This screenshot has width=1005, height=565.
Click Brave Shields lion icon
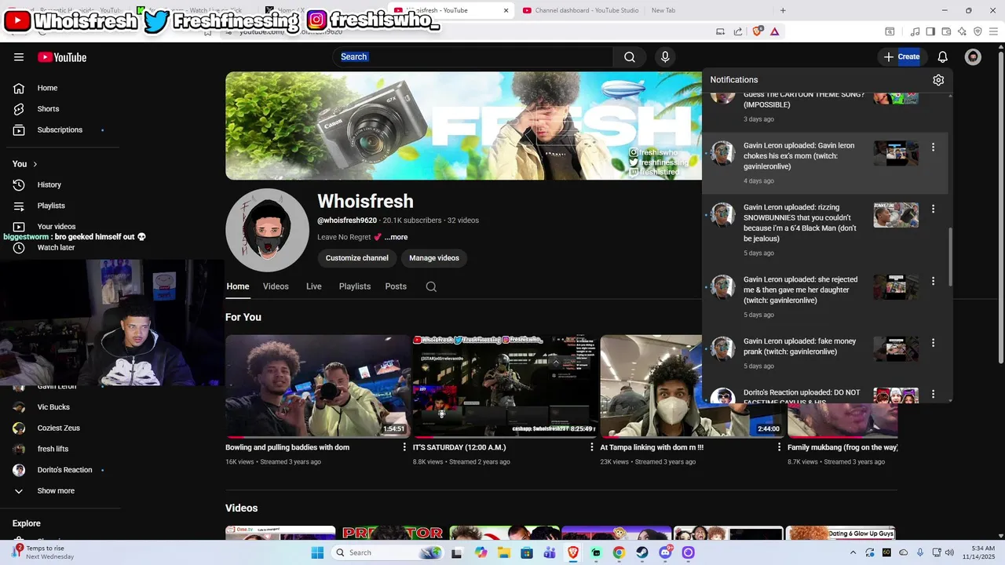758,31
